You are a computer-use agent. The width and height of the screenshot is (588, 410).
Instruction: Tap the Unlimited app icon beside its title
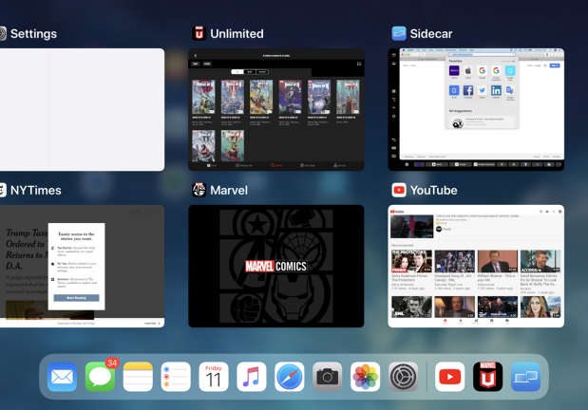(x=199, y=33)
